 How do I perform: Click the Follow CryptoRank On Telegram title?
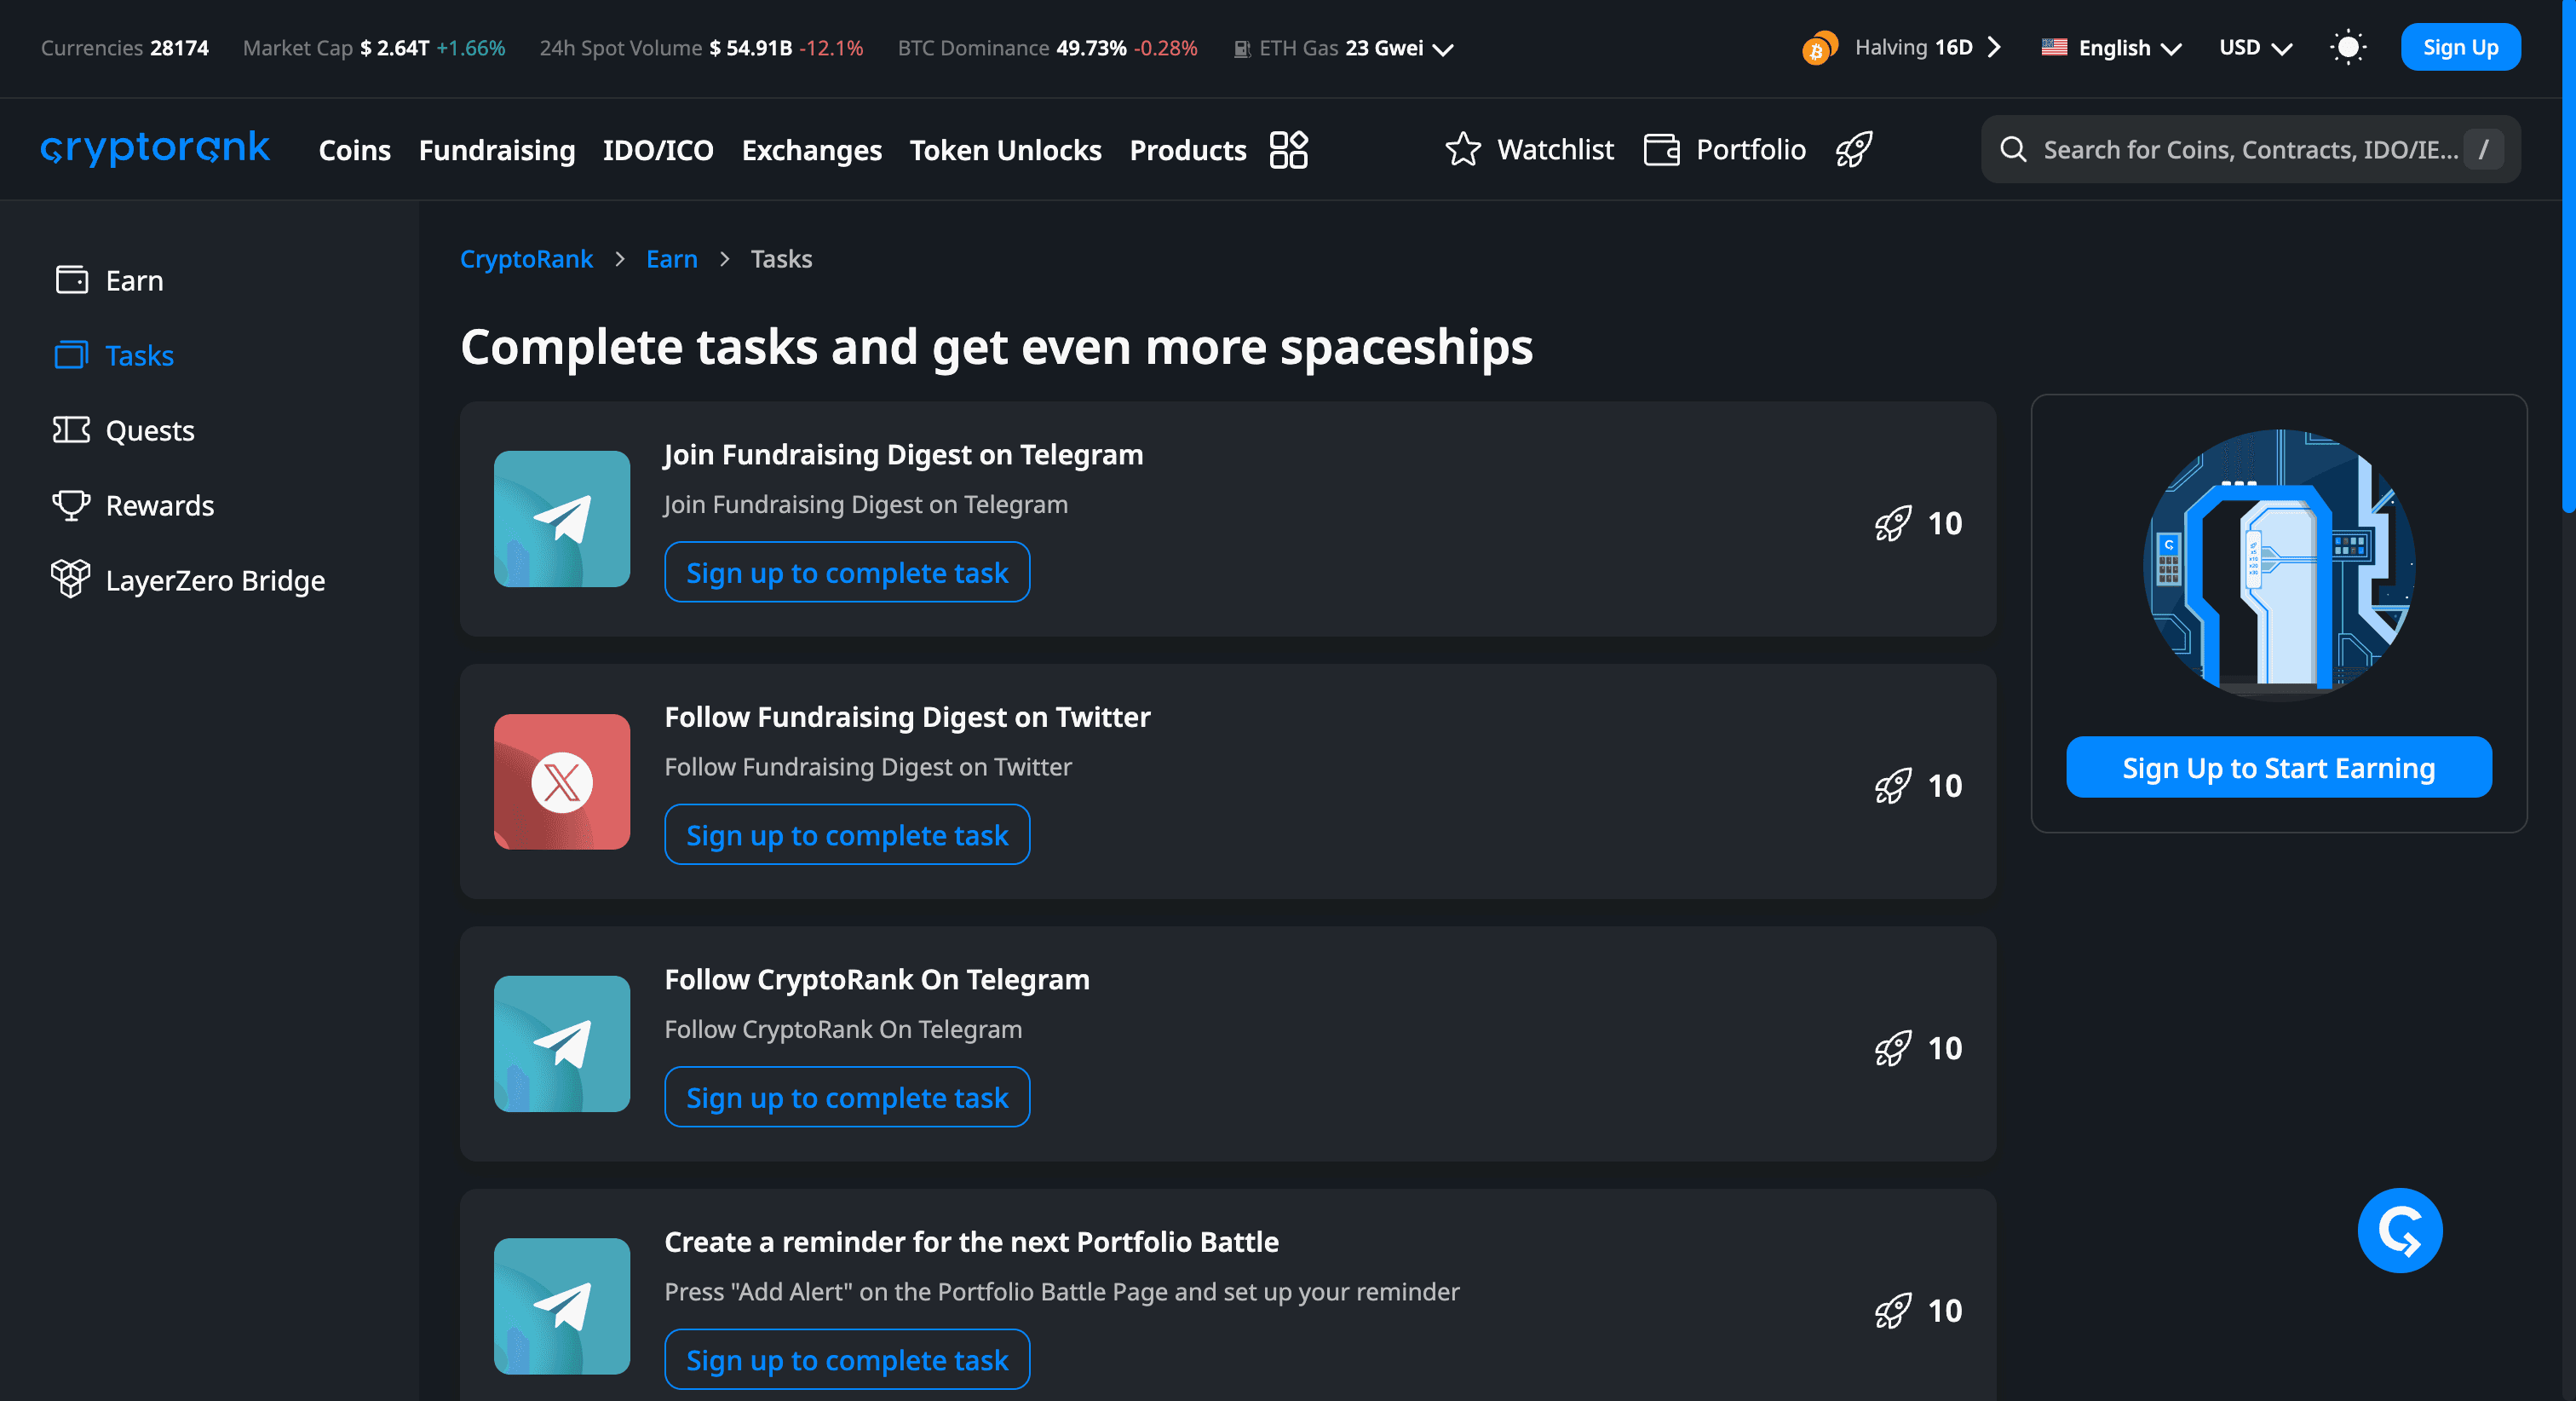tap(877, 978)
